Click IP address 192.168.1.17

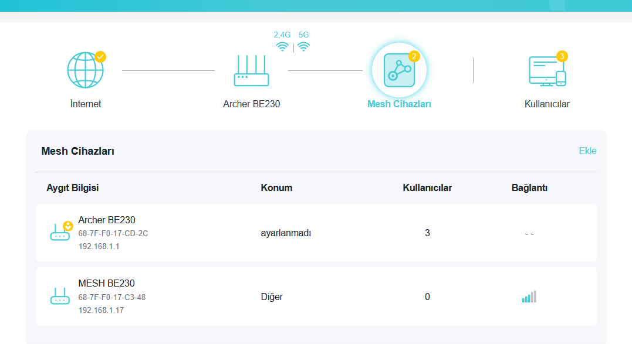(101, 310)
